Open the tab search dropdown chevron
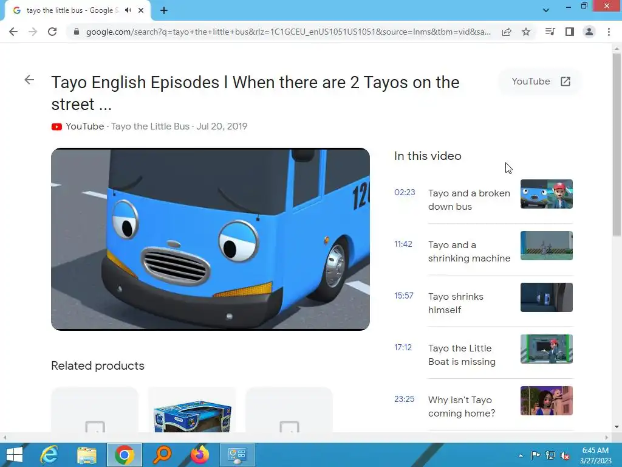Image resolution: width=622 pixels, height=467 pixels. point(546,10)
